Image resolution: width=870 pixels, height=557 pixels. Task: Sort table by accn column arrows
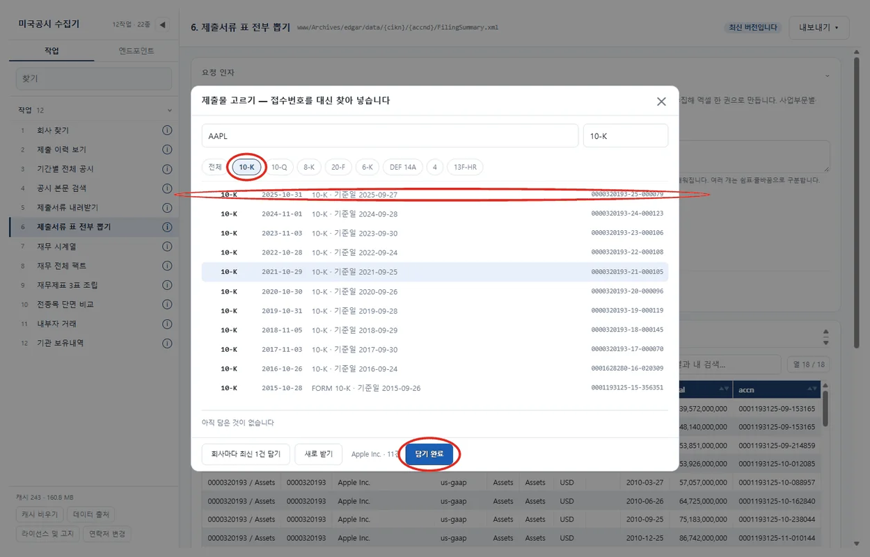[812, 389]
